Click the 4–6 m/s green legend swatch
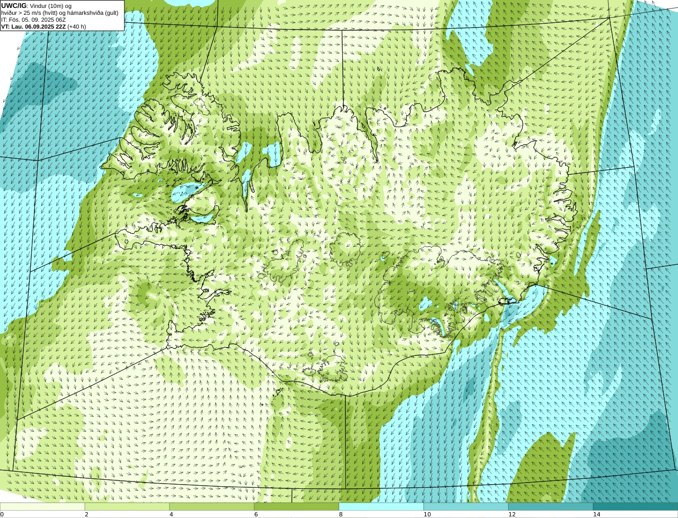 [212, 506]
